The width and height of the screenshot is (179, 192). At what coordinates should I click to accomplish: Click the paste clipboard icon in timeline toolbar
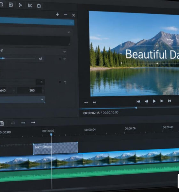click(2, 123)
